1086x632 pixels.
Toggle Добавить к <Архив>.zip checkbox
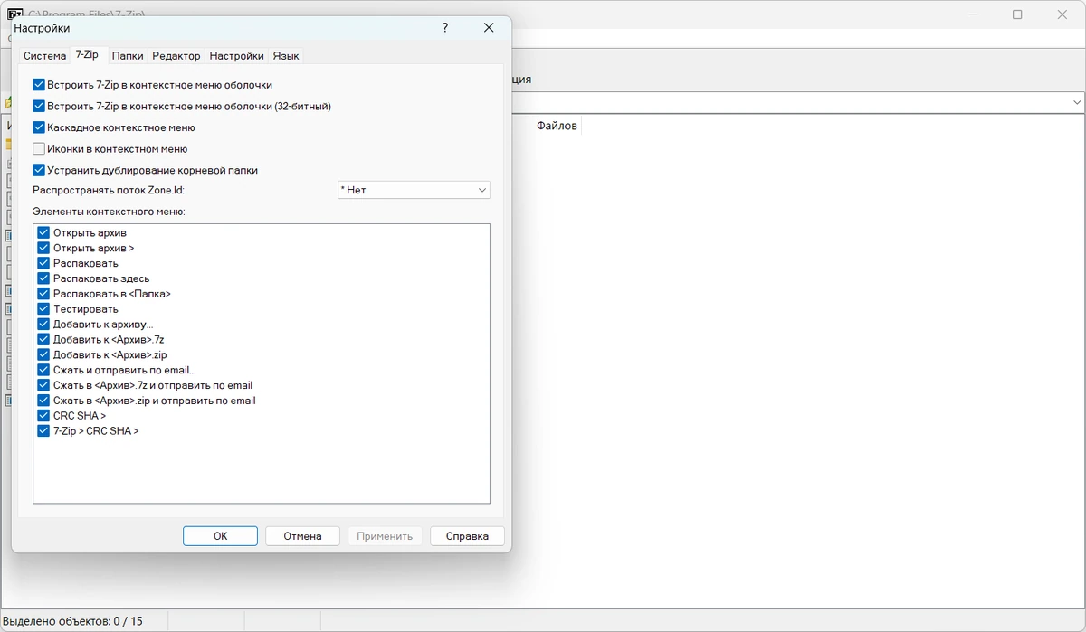pyautogui.click(x=43, y=355)
